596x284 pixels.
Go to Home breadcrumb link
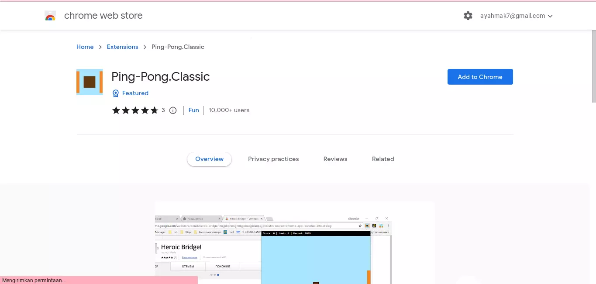coord(85,47)
